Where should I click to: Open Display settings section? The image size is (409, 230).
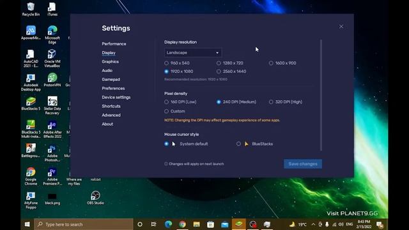click(109, 52)
